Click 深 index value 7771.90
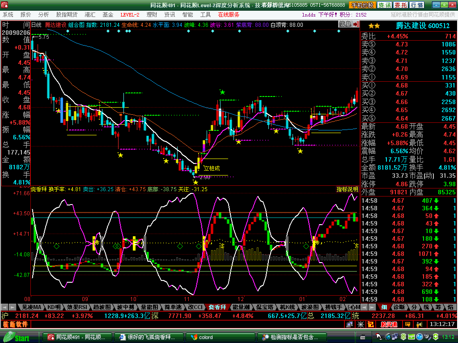Viewport: 458px width, 343px height. (180, 316)
